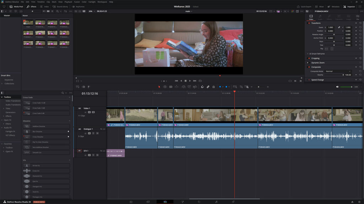Open Project Settings gear at bottom right
Viewport: 364px width, 204px height.
359,202
